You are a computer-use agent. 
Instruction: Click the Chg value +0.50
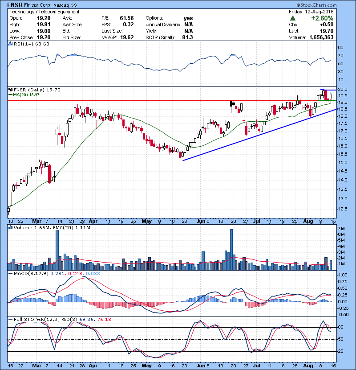[x=327, y=25]
